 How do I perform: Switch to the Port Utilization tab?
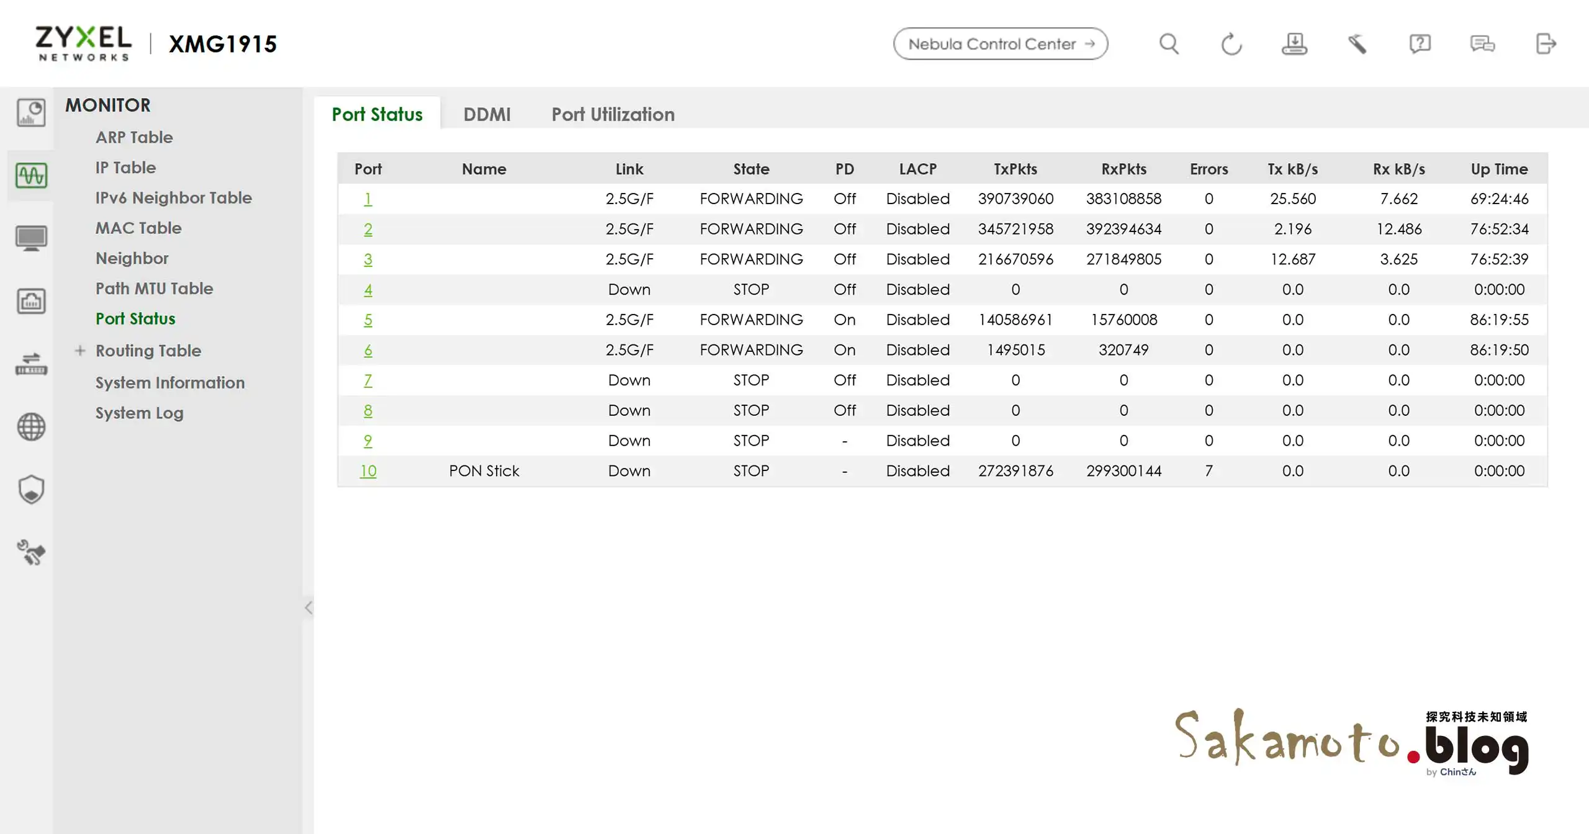tap(613, 114)
